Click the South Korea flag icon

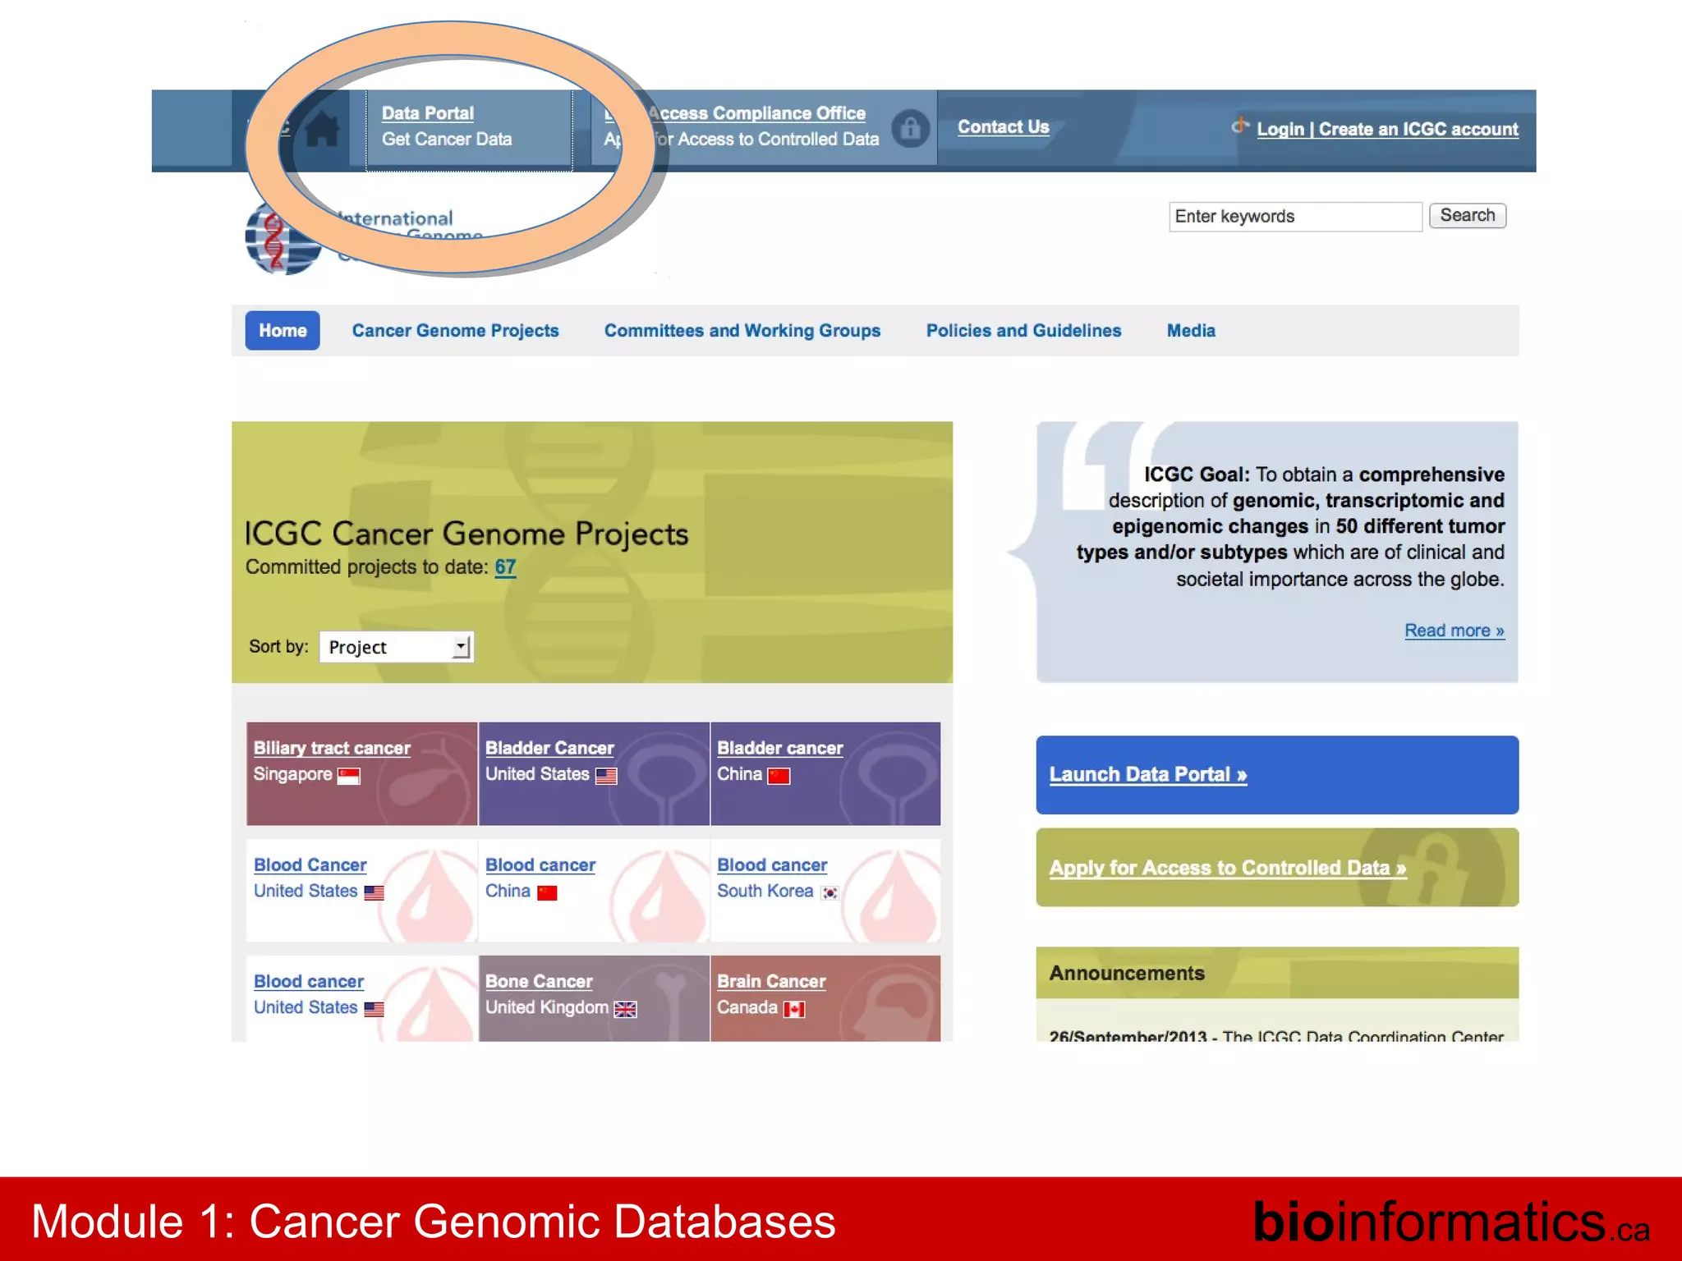(830, 892)
